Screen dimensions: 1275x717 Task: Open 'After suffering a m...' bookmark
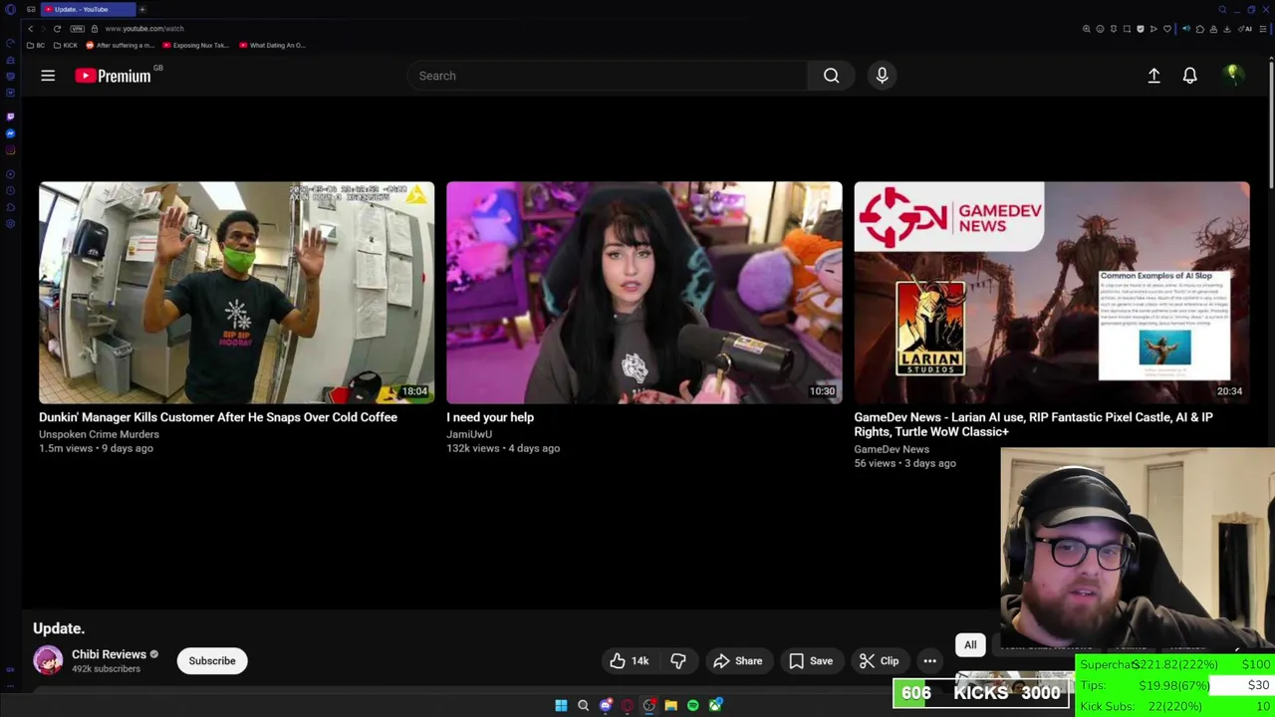point(121,45)
